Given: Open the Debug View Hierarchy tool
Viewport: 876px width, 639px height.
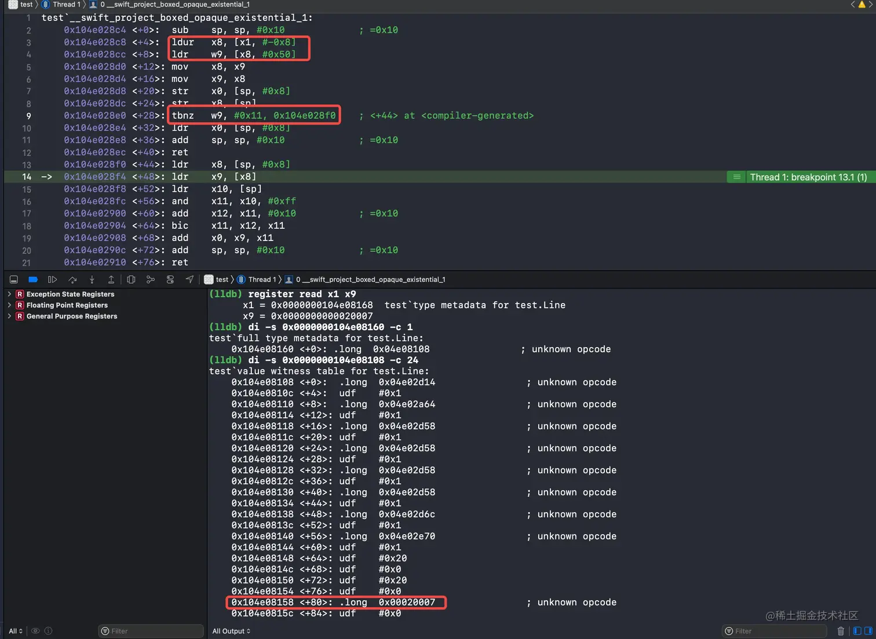Looking at the screenshot, I should point(132,280).
